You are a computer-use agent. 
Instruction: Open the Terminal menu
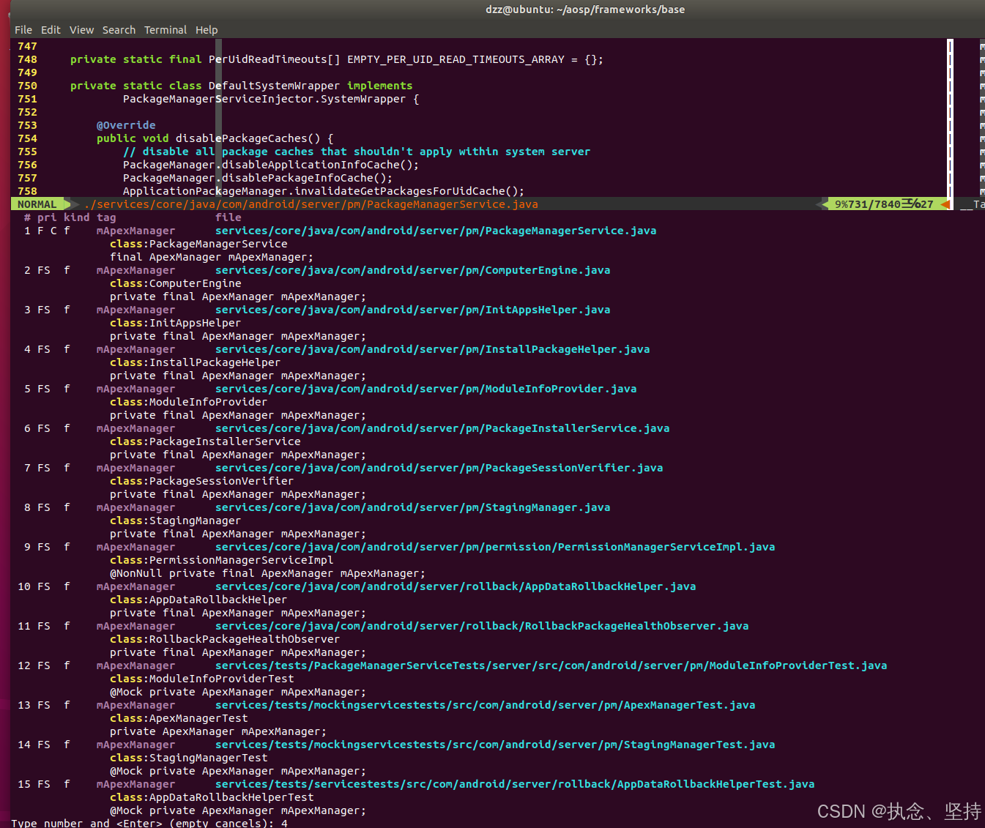pos(166,30)
